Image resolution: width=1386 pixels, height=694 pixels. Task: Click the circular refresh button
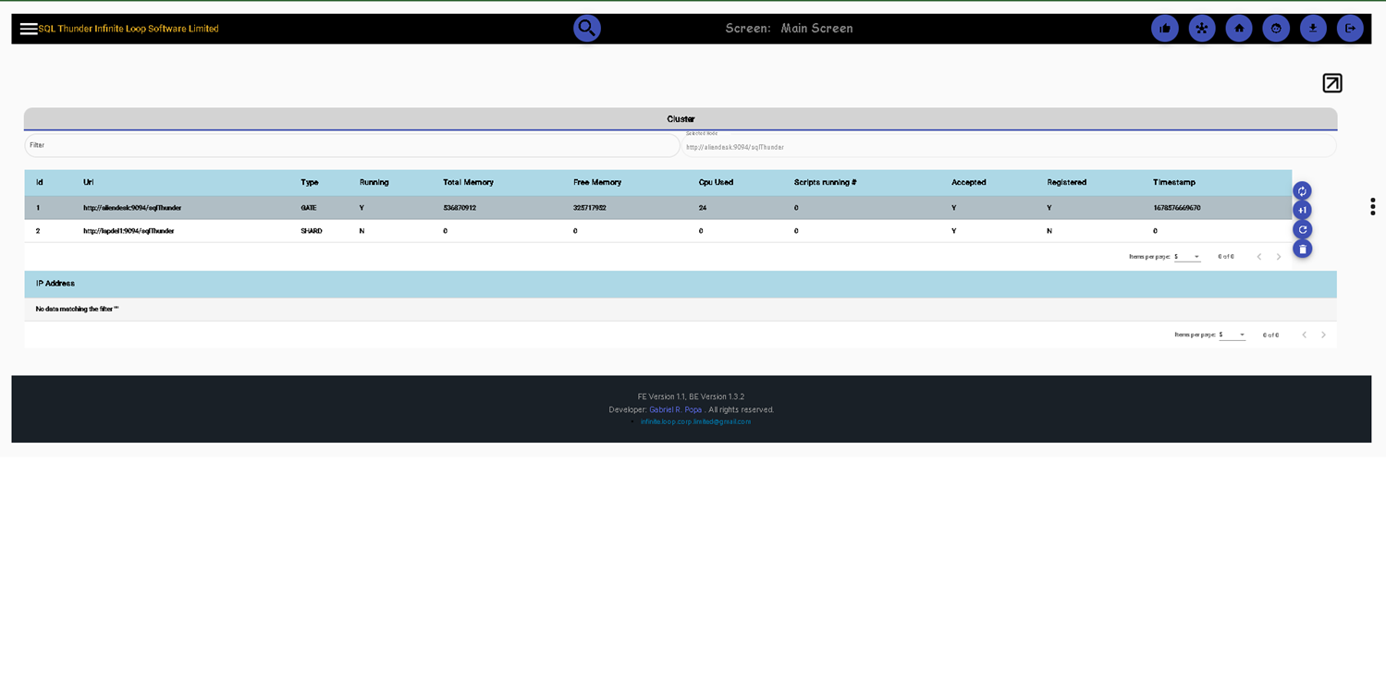[1302, 229]
